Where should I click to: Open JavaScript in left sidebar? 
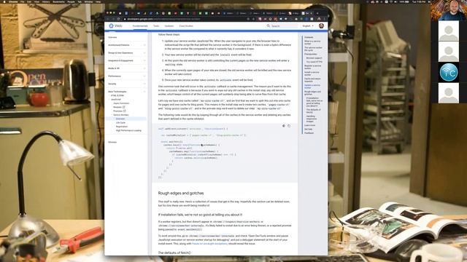[x=116, y=99]
